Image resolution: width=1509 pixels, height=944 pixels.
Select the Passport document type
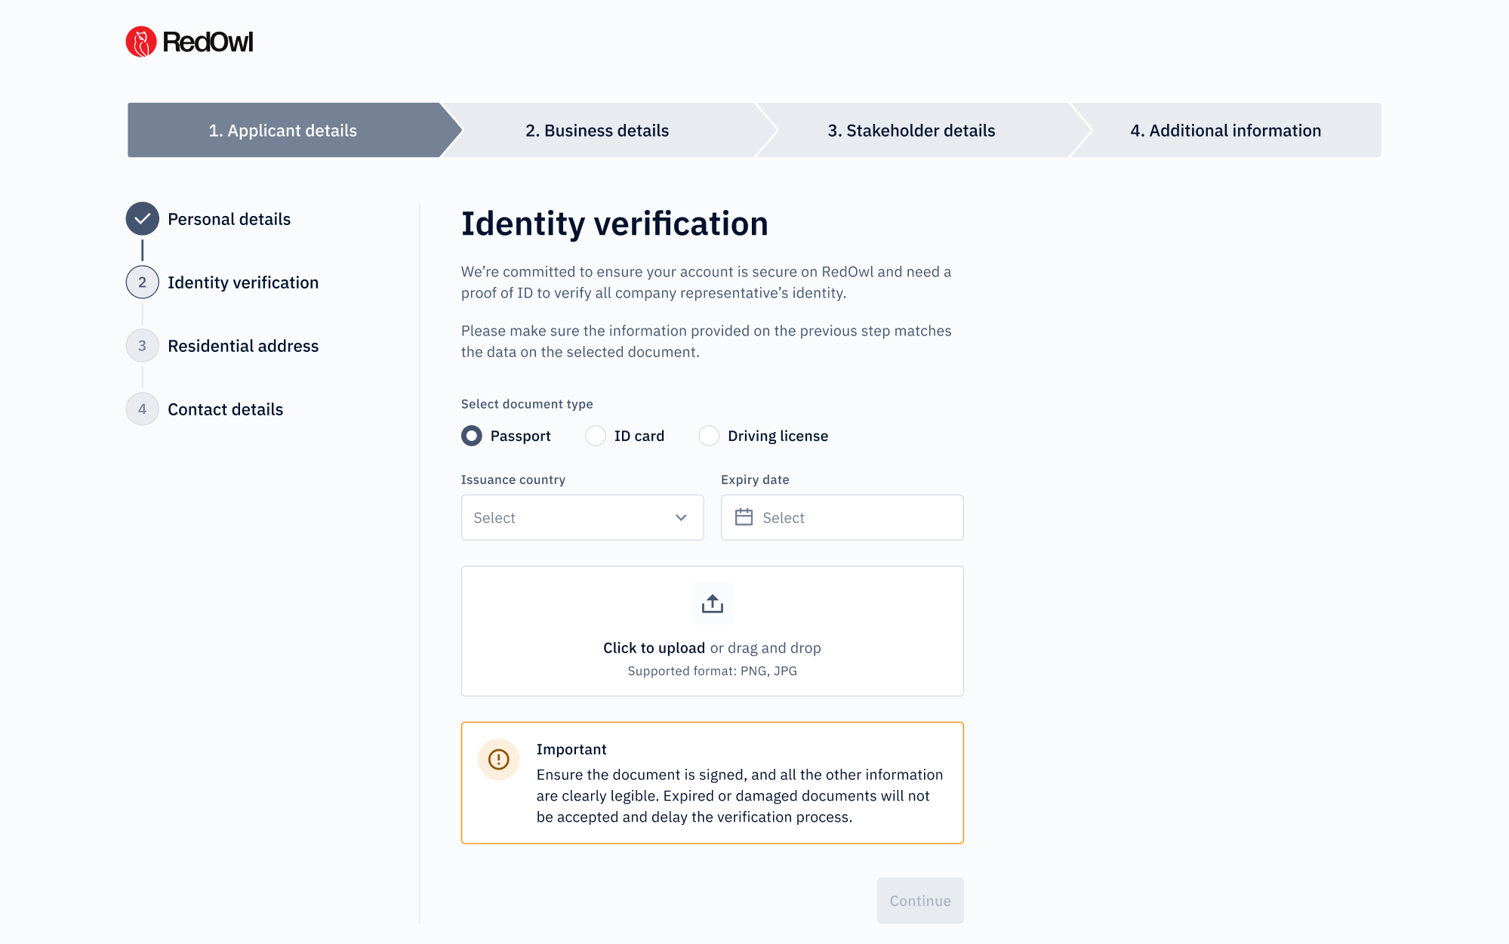[471, 436]
